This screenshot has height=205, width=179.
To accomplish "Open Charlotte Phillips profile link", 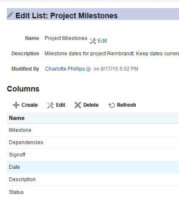I will tap(65, 69).
